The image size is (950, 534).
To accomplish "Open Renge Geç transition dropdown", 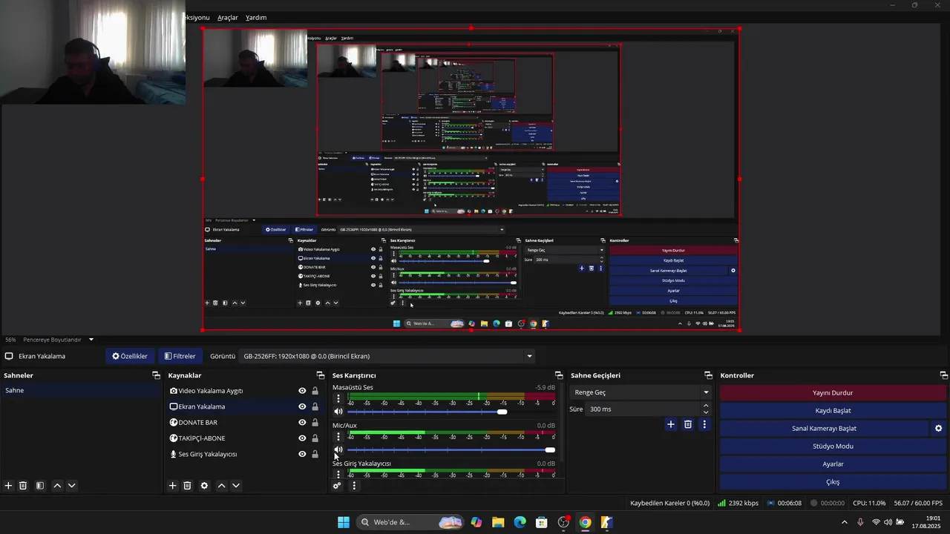I will pos(641,392).
